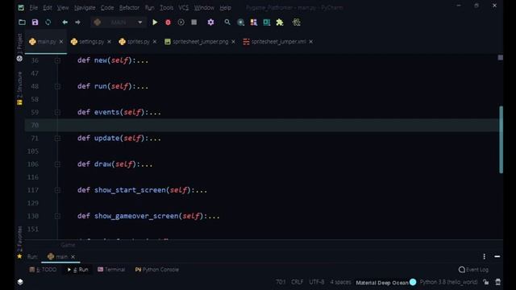Expand the folded new(self) method
516x290 pixels.
[57, 60]
